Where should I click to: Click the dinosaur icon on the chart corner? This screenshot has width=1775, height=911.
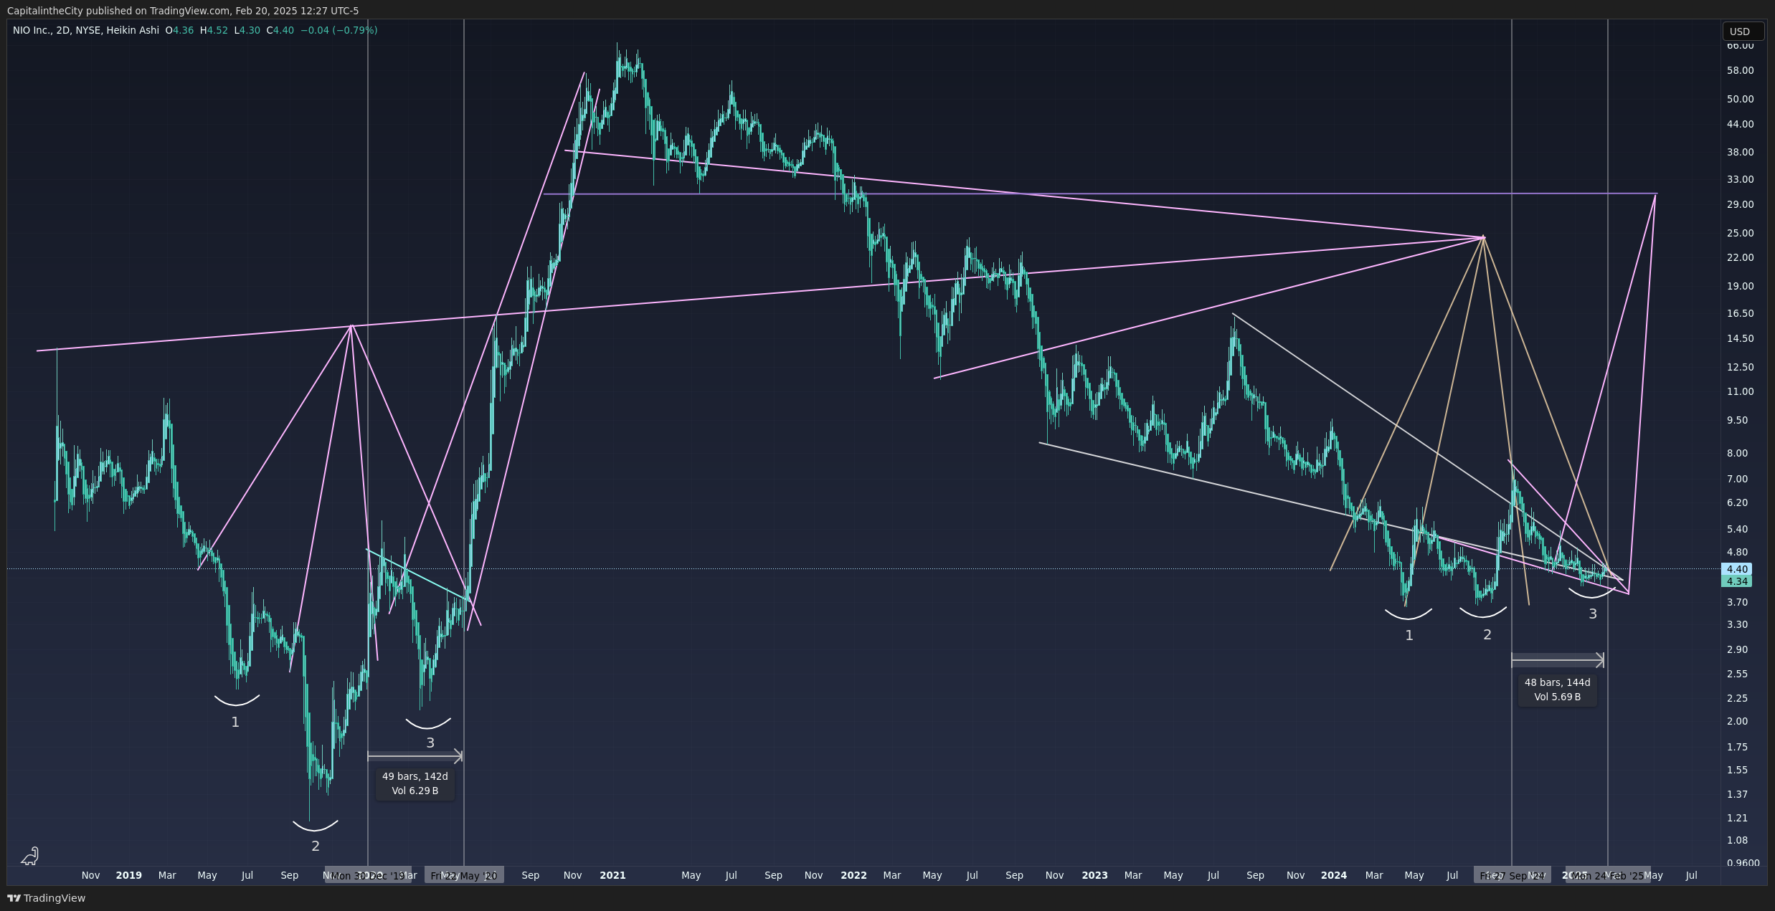(x=30, y=856)
